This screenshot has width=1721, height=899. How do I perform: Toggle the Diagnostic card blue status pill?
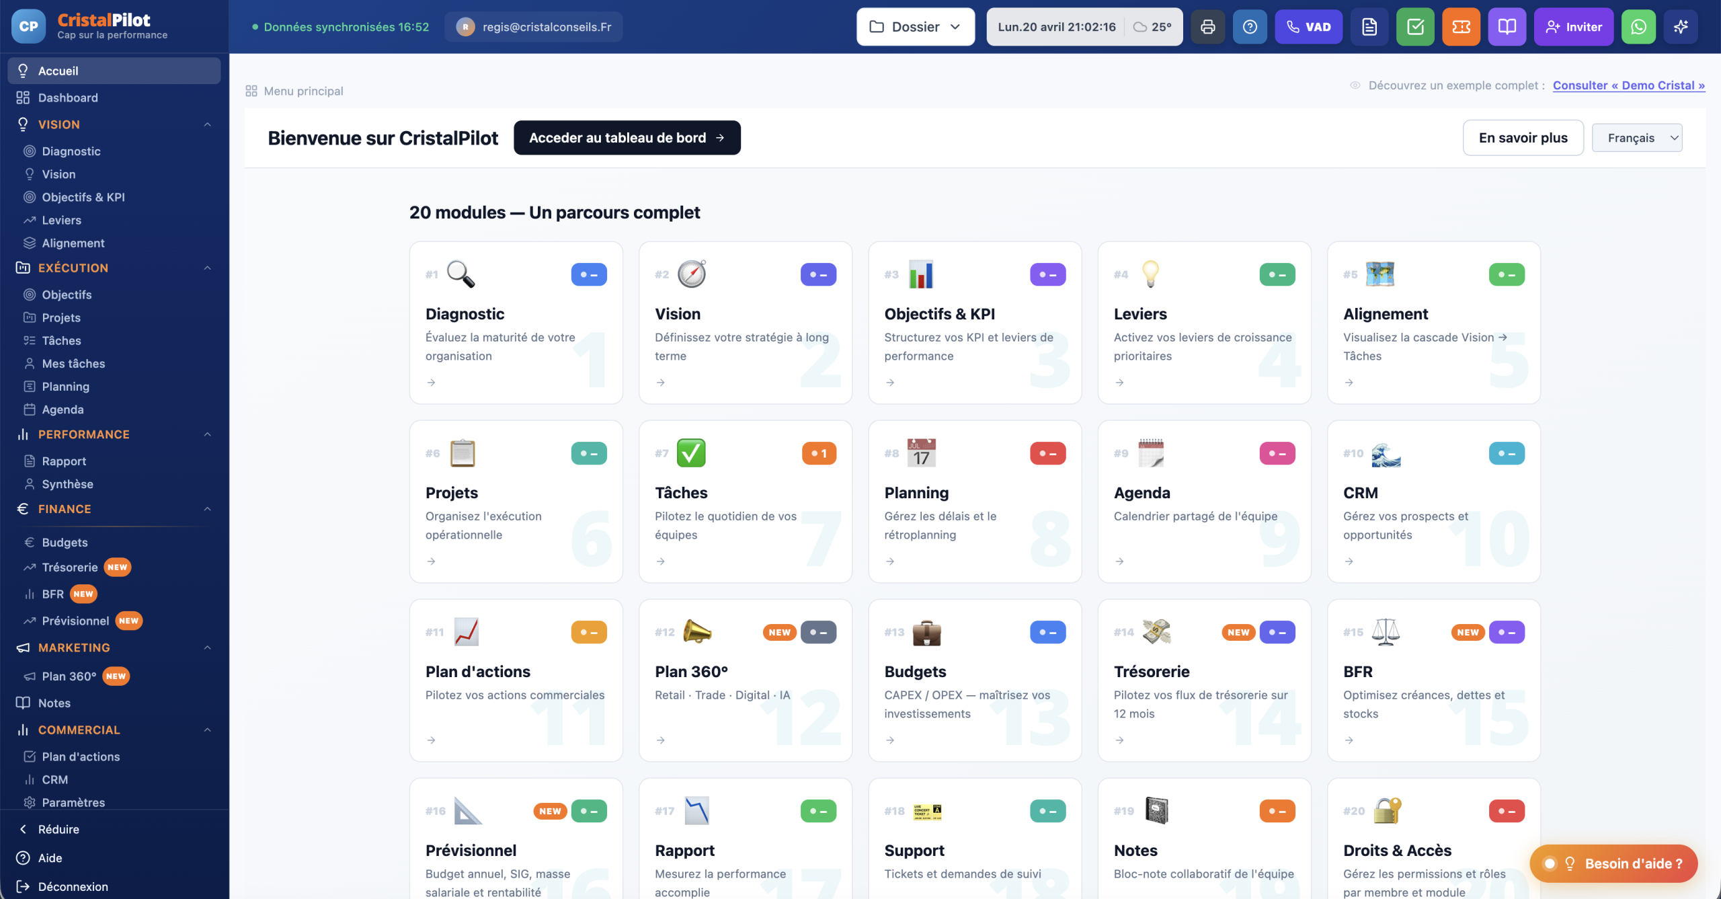point(588,274)
